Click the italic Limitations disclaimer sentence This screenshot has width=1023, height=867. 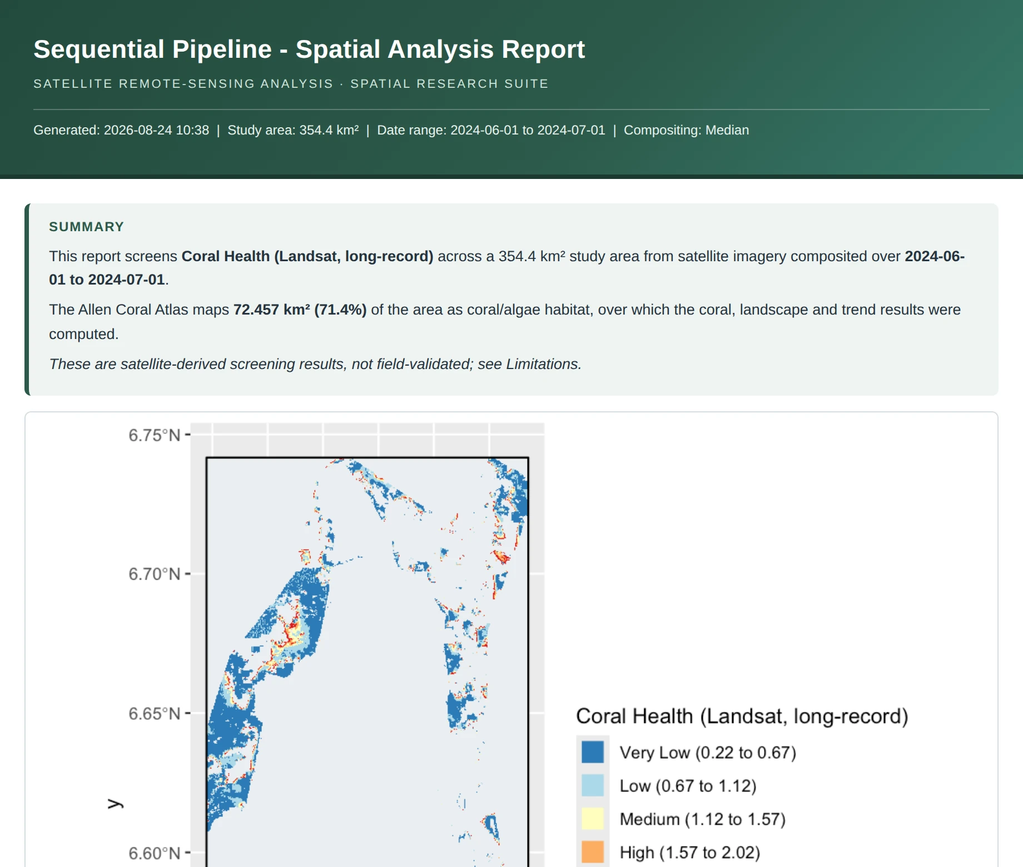pyautogui.click(x=315, y=364)
